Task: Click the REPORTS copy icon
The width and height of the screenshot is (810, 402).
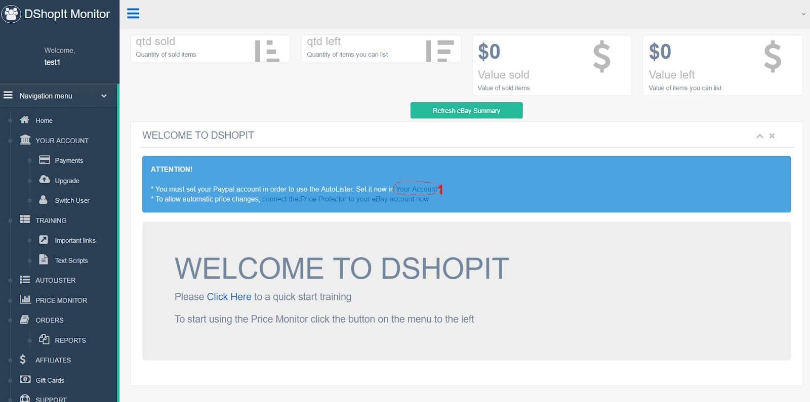Action: (44, 339)
